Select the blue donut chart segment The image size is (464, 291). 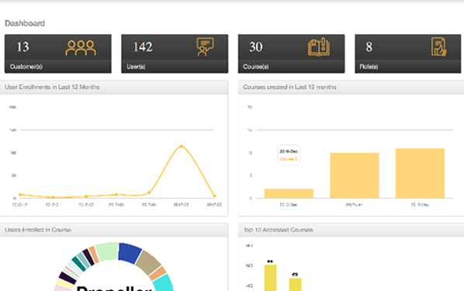point(129,252)
